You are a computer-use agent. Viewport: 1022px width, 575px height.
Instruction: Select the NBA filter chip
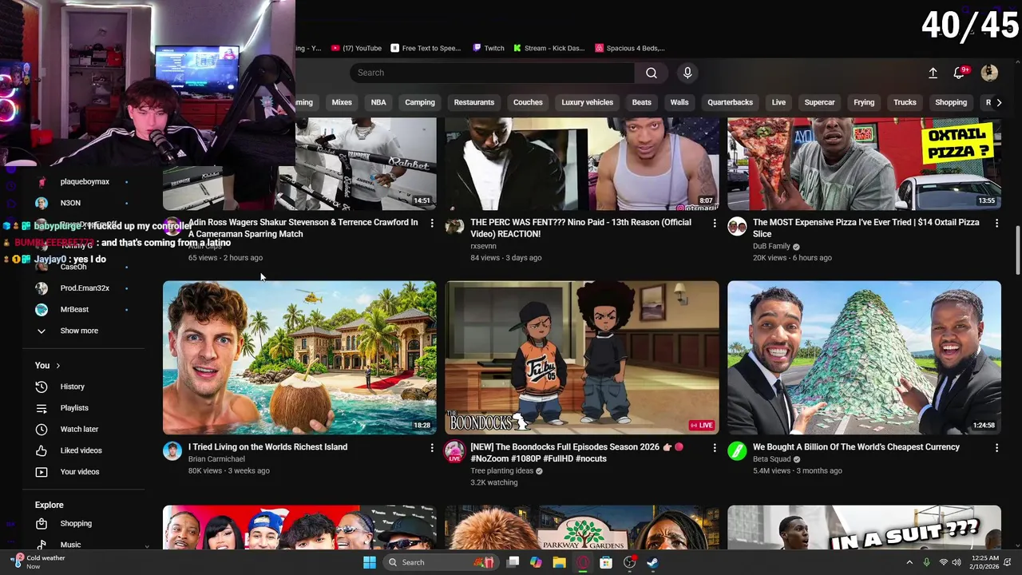coord(378,102)
